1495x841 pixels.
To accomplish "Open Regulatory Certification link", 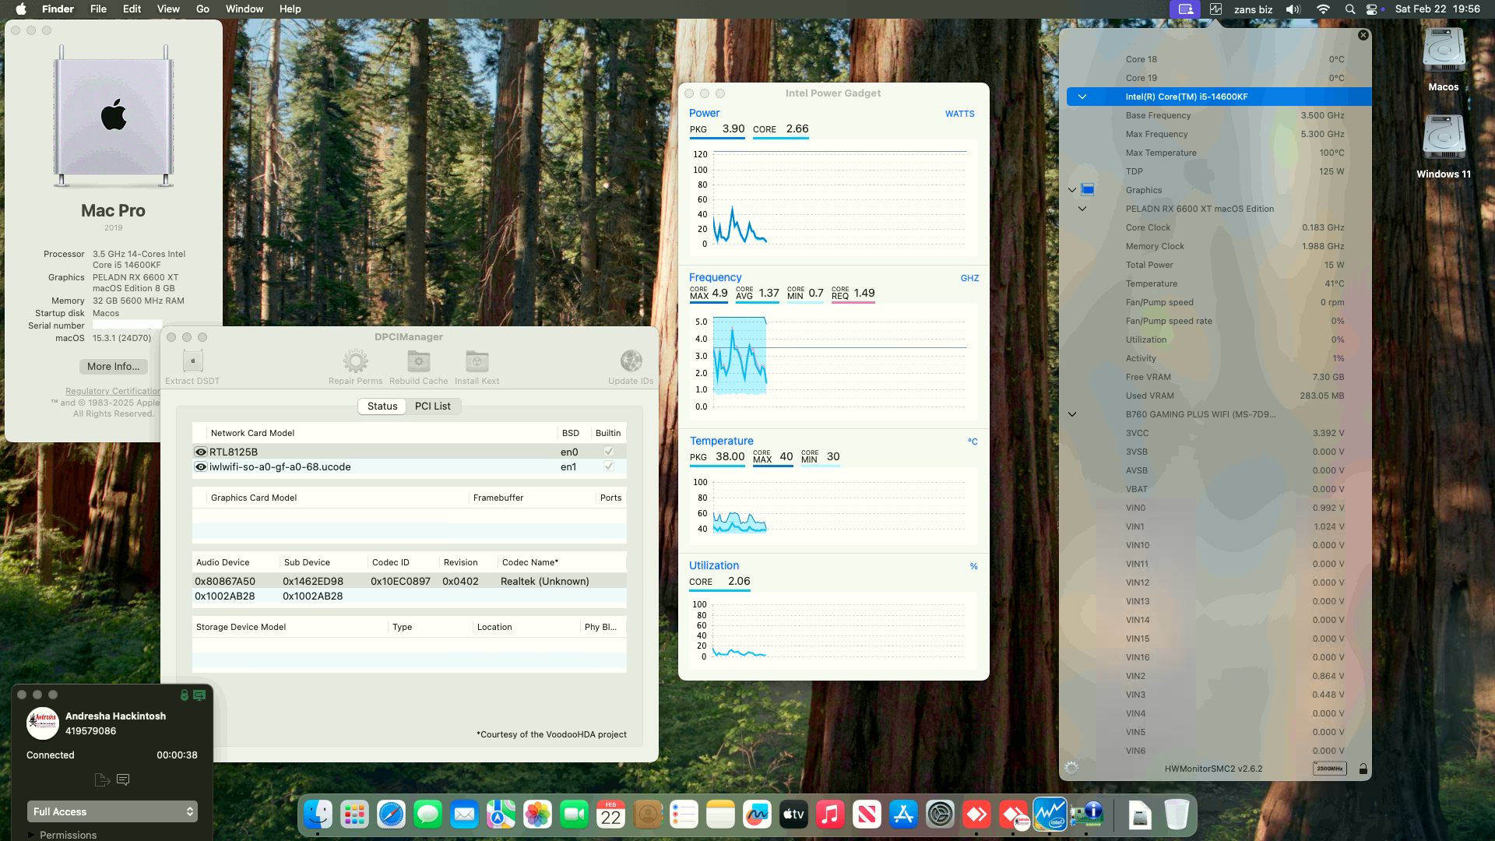I will click(x=112, y=391).
